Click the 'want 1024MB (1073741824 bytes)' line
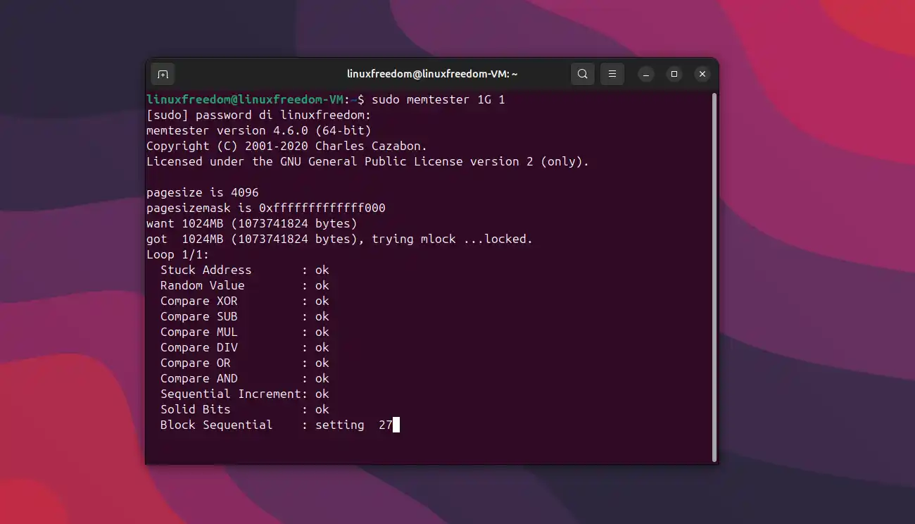The height and width of the screenshot is (524, 915). pyautogui.click(x=252, y=223)
